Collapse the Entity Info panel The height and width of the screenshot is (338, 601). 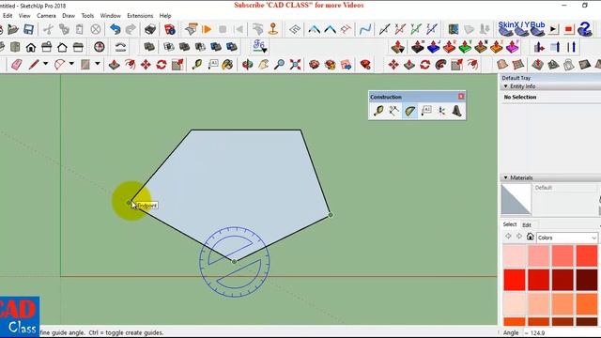pos(505,86)
